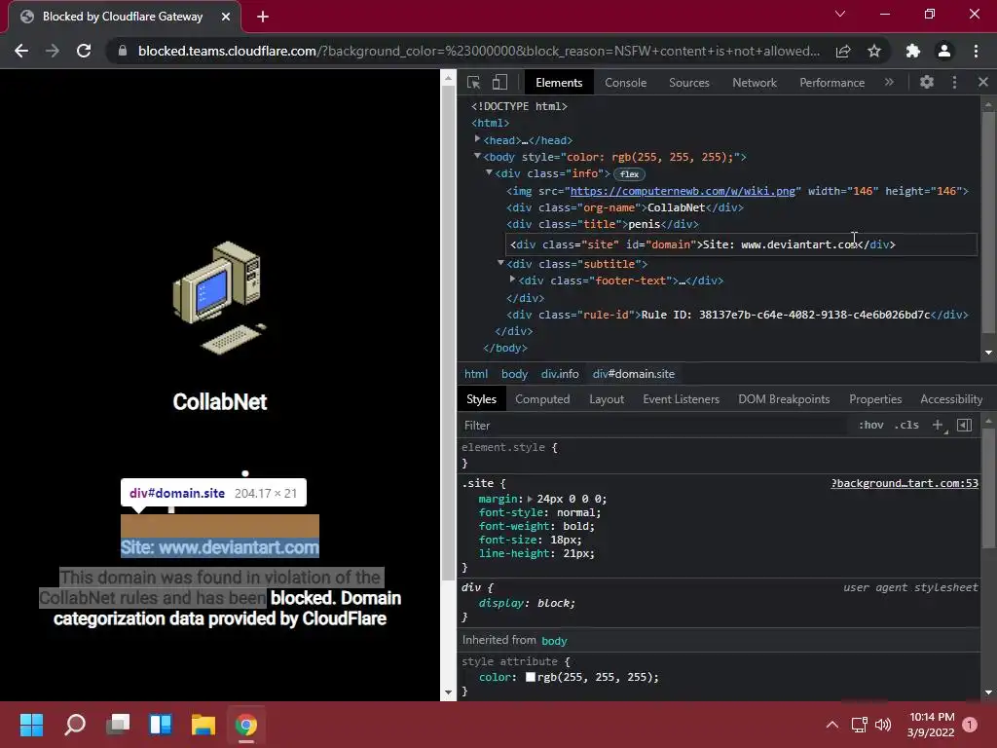This screenshot has width=997, height=748.
Task: Select the div class title line
Action: tap(602, 224)
